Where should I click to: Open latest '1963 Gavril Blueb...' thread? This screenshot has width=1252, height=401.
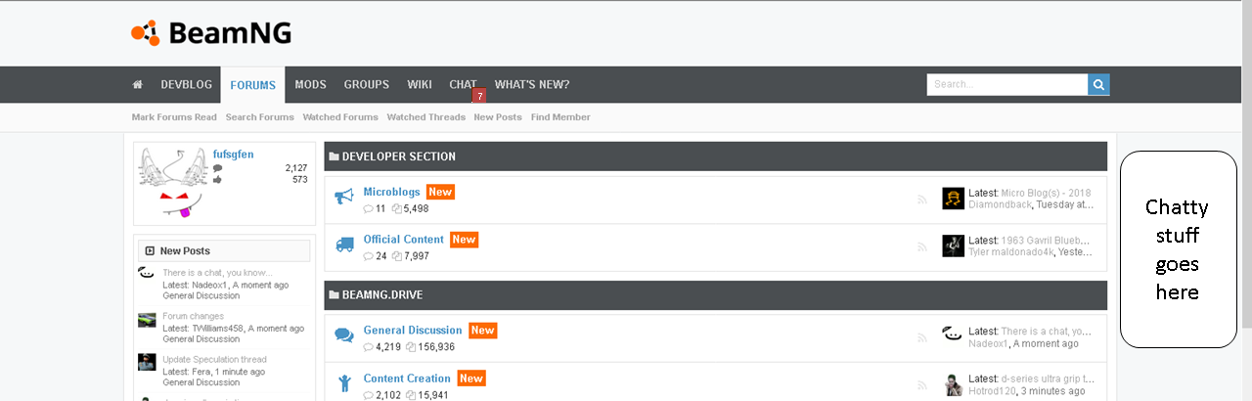click(x=1048, y=240)
